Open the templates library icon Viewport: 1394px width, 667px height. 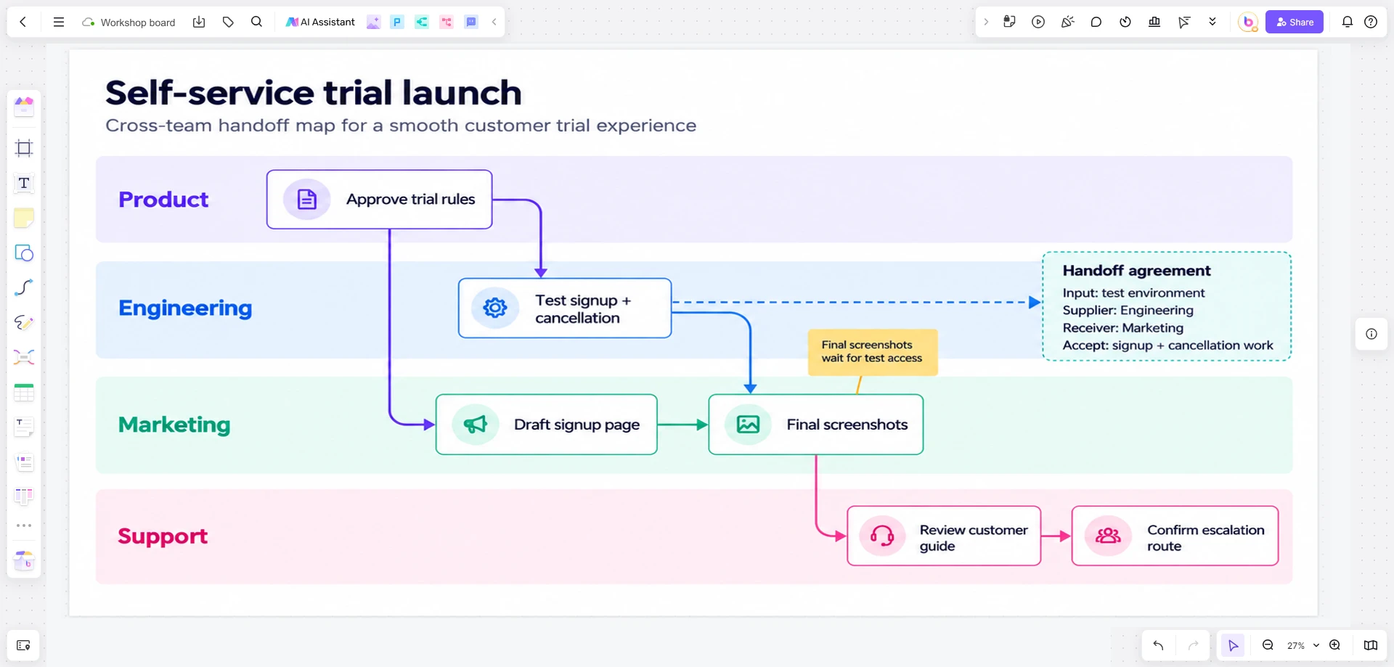pos(24,107)
